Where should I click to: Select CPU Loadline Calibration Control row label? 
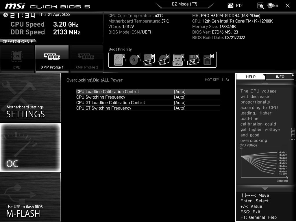point(108,92)
